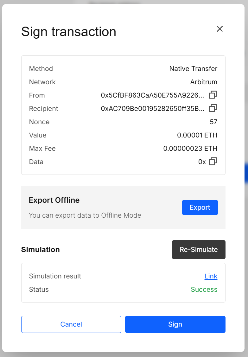Image resolution: width=248 pixels, height=357 pixels.
Task: Click the Value amount 0.00001 ETH
Action: 197,135
